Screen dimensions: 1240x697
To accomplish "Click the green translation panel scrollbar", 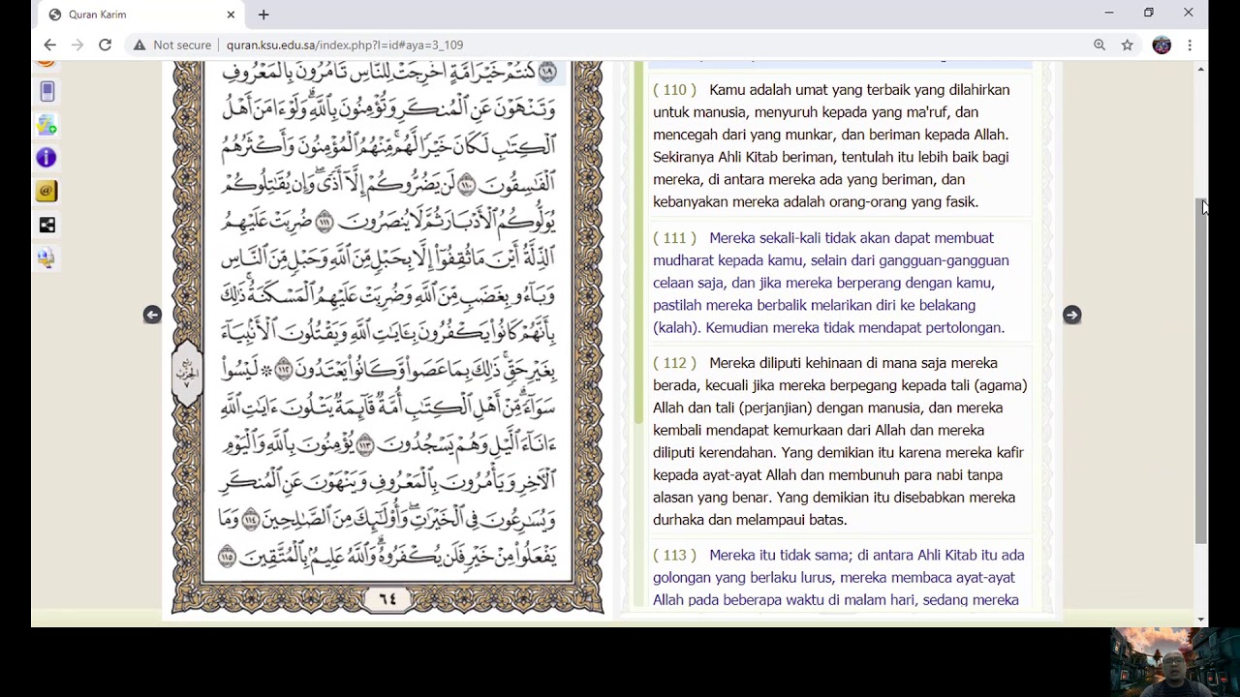I will coord(638,242).
